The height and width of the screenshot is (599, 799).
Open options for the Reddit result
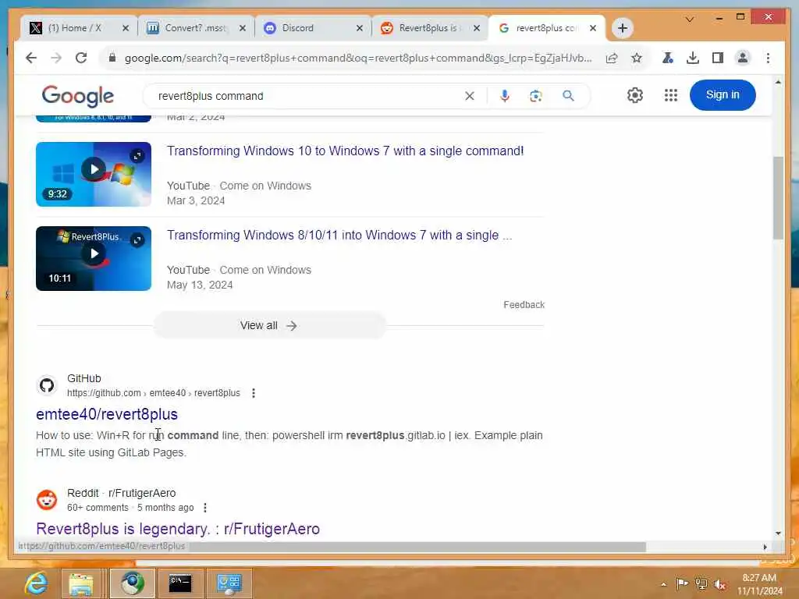point(205,508)
